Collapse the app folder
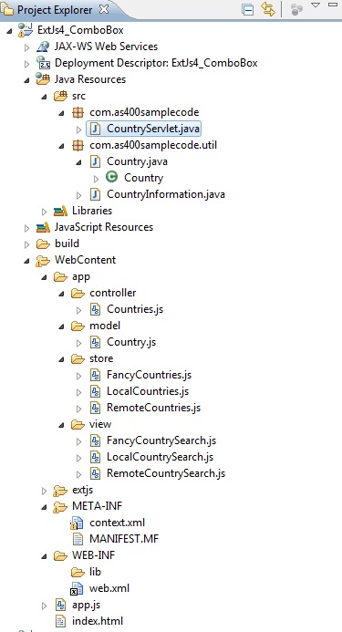 pos(45,277)
